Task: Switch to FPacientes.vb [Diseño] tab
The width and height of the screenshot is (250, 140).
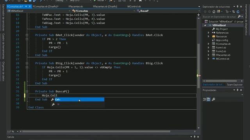Action: click(105, 7)
